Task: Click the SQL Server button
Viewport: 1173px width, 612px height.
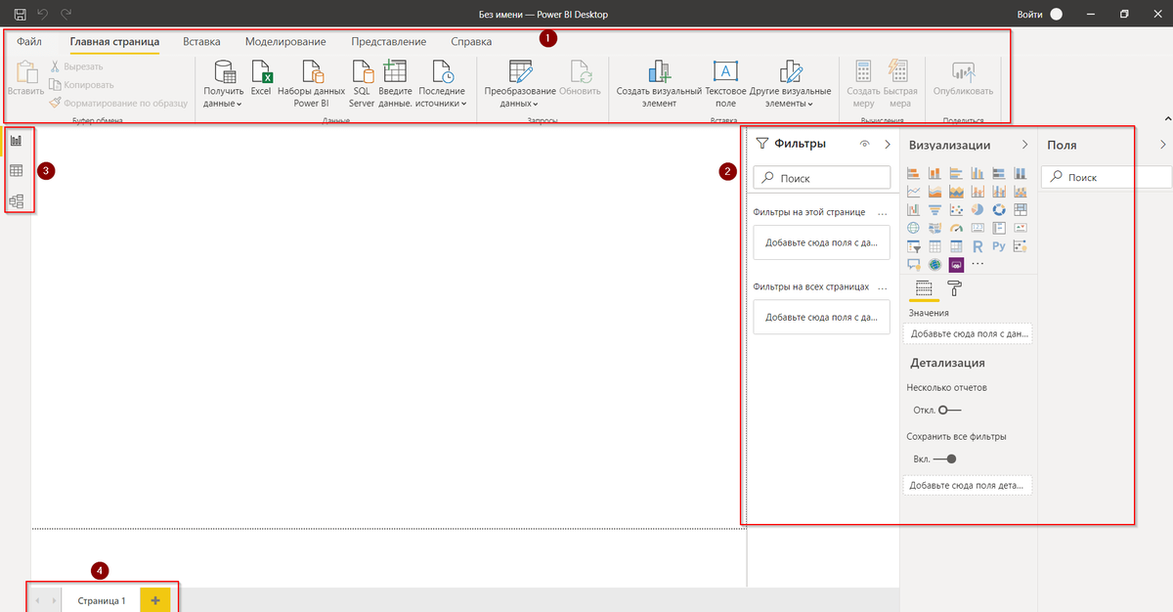Action: 362,83
